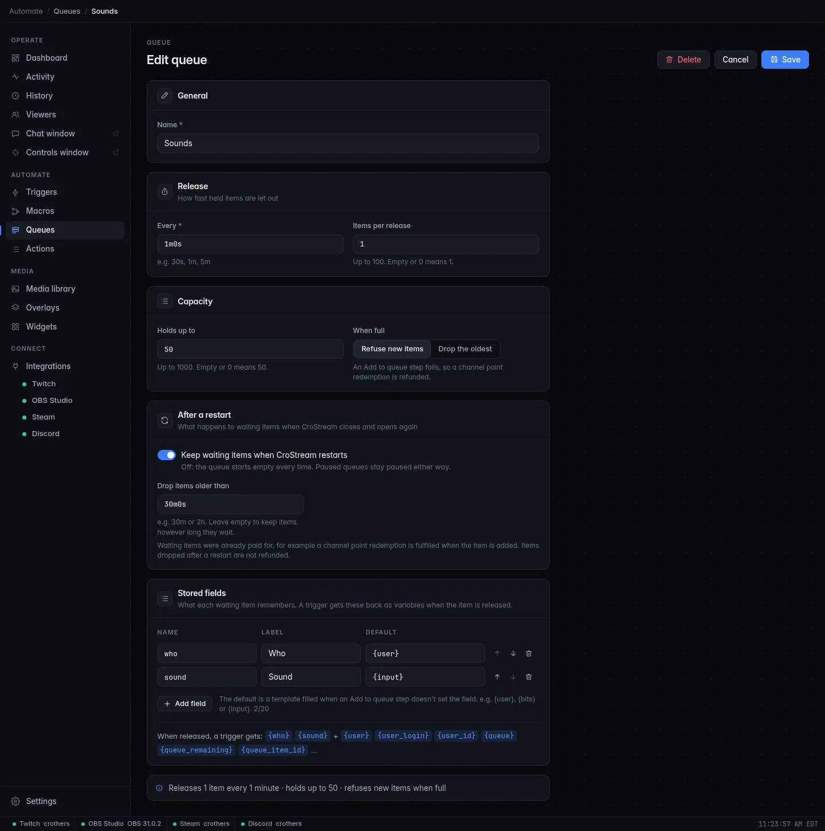Open Settings from the sidebar
Screen dimensions: 825x831
(x=65, y=801)
